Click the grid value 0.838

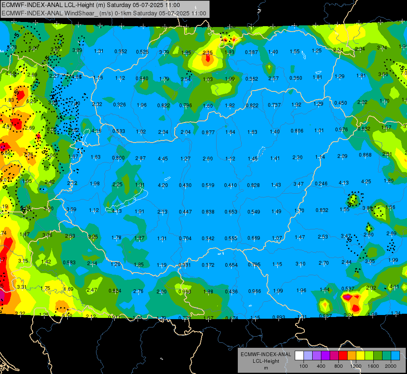pyautogui.click(x=208, y=212)
